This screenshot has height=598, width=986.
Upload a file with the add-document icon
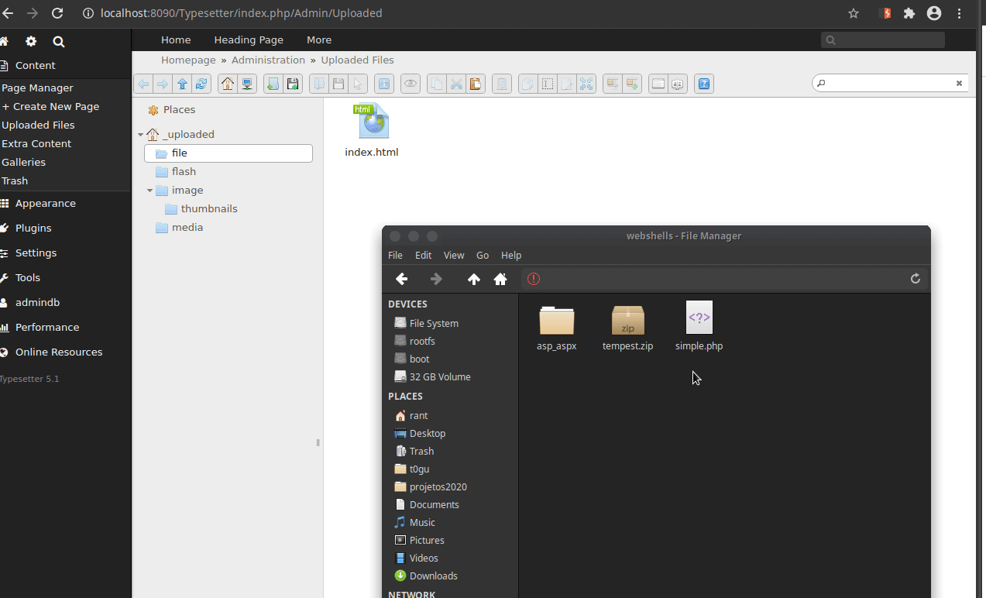pos(272,84)
